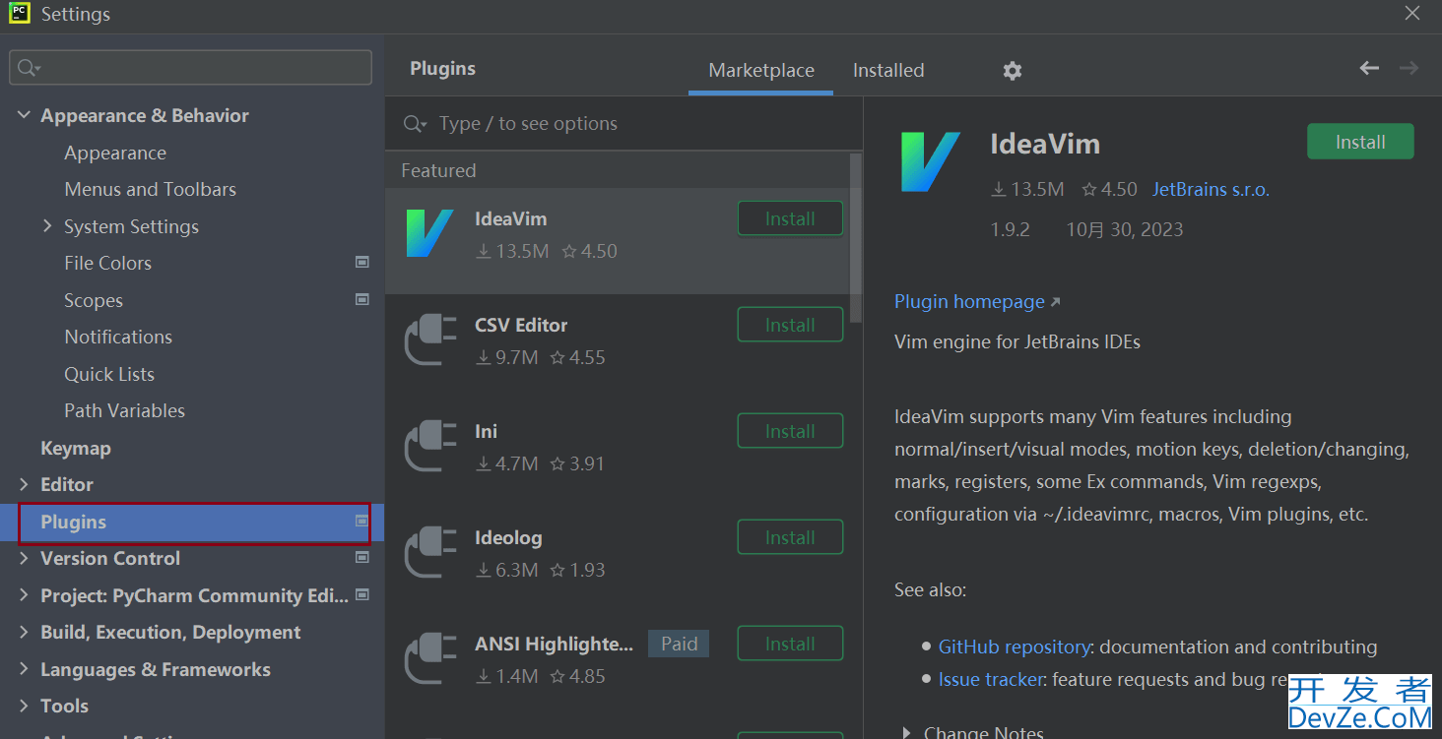Click the Ideolog plugin plug icon
The image size is (1442, 739).
click(431, 552)
